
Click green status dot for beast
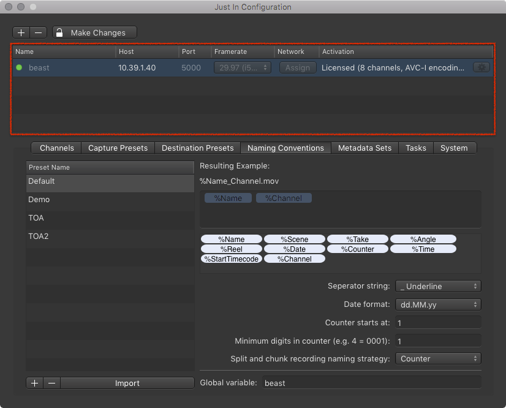coord(19,67)
